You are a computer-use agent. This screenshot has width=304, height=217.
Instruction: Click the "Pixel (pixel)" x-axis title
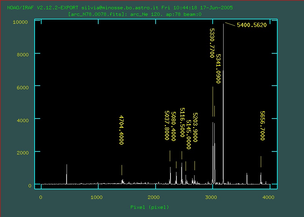149,207
